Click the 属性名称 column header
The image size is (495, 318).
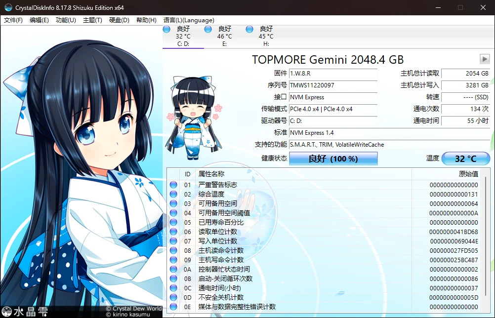pos(304,174)
